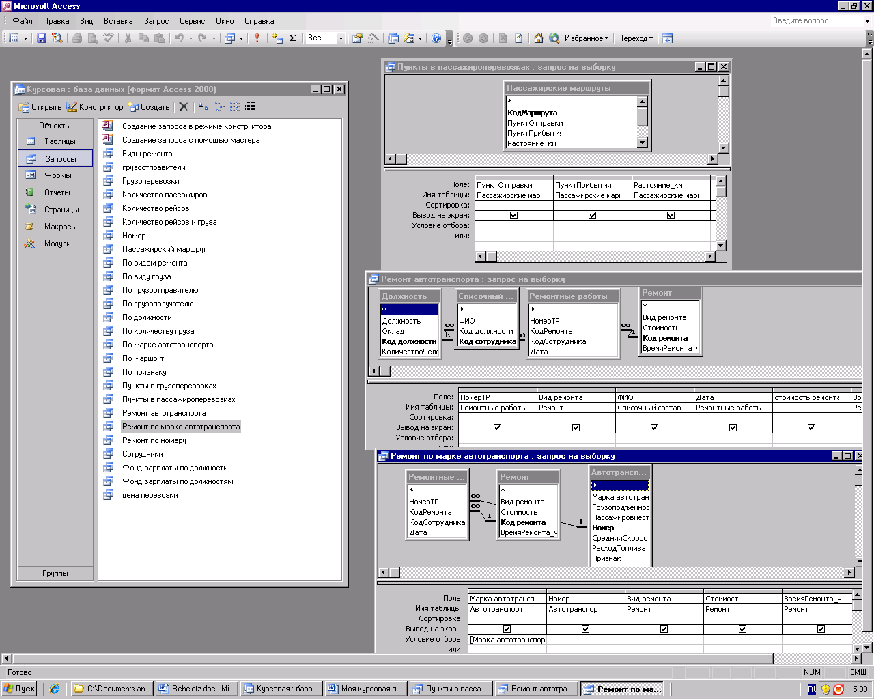The height and width of the screenshot is (699, 874).
Task: Click the Show Table icon
Action: click(x=277, y=38)
